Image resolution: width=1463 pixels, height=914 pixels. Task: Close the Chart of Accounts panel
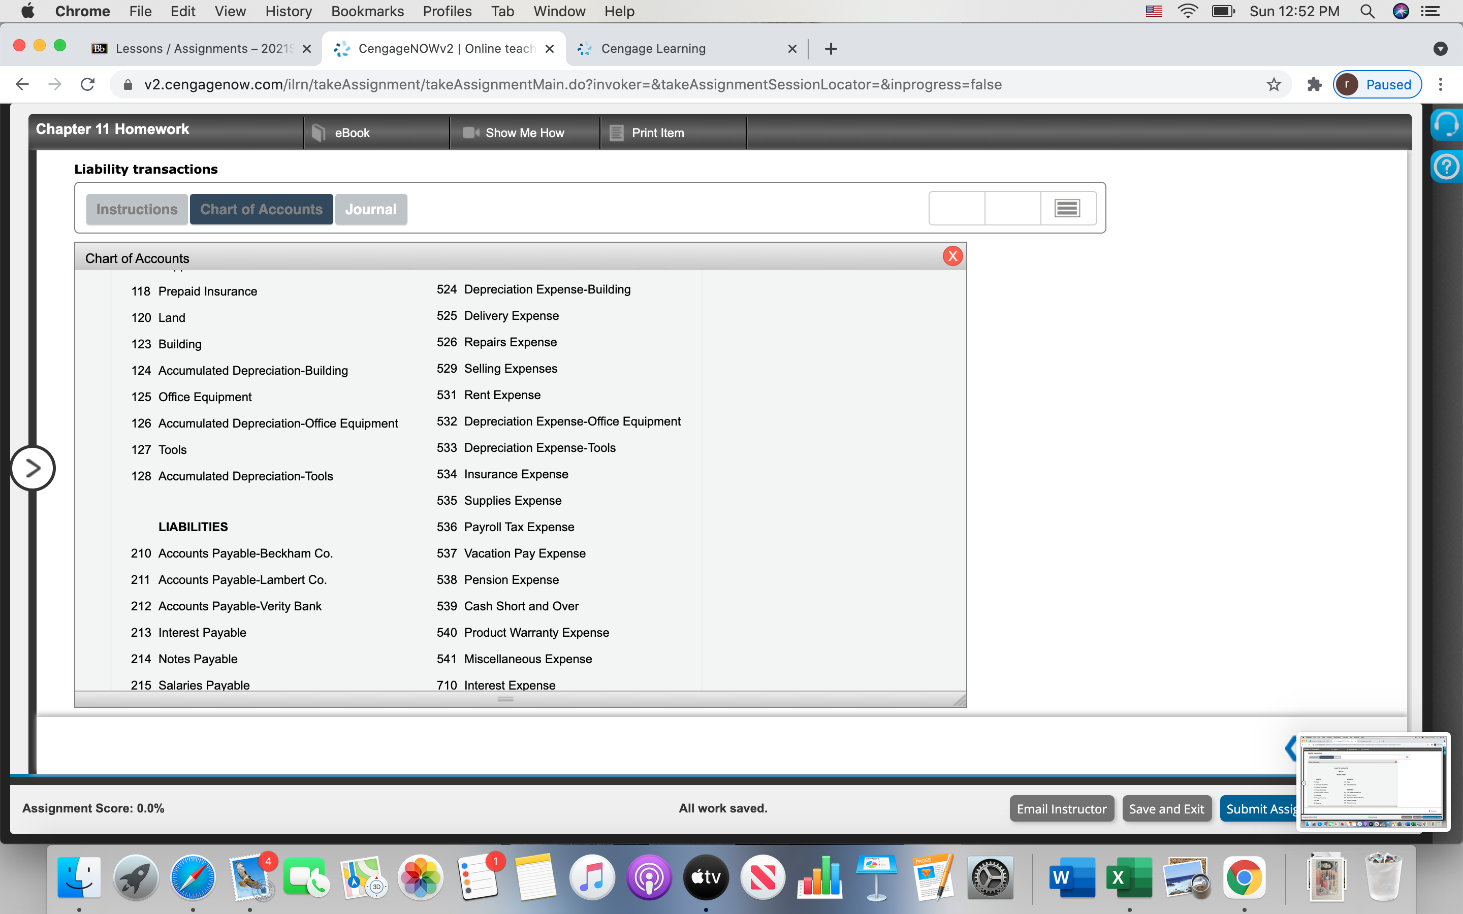click(952, 256)
